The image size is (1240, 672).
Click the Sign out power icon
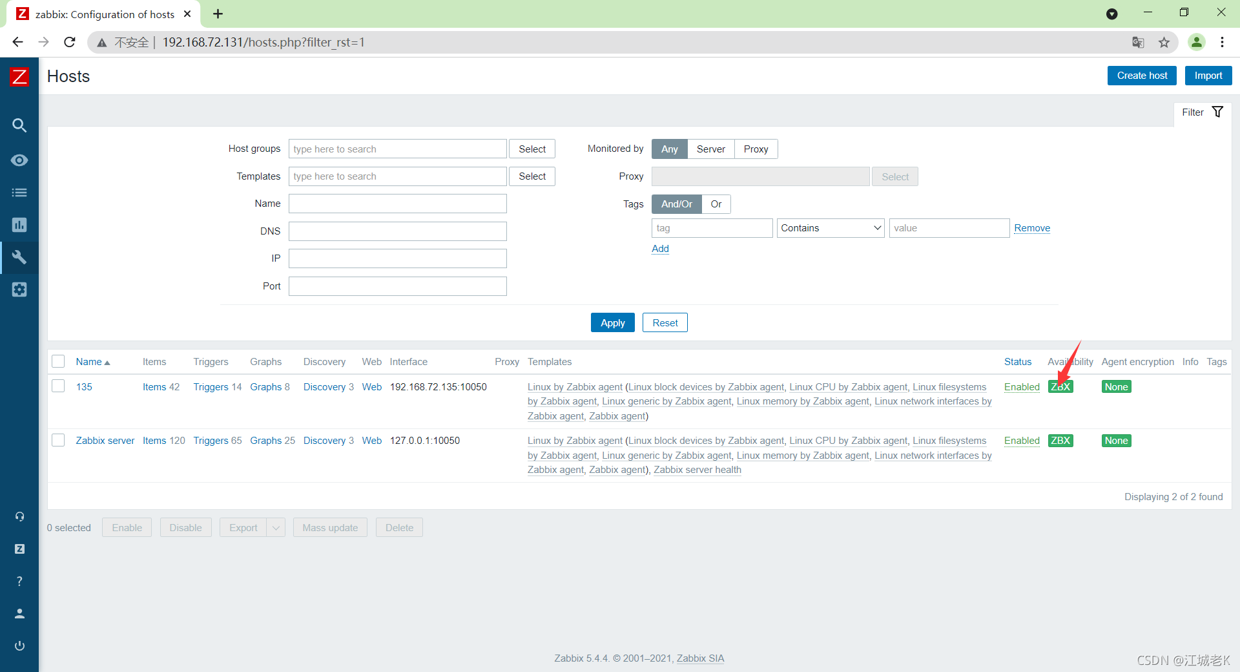[x=19, y=646]
